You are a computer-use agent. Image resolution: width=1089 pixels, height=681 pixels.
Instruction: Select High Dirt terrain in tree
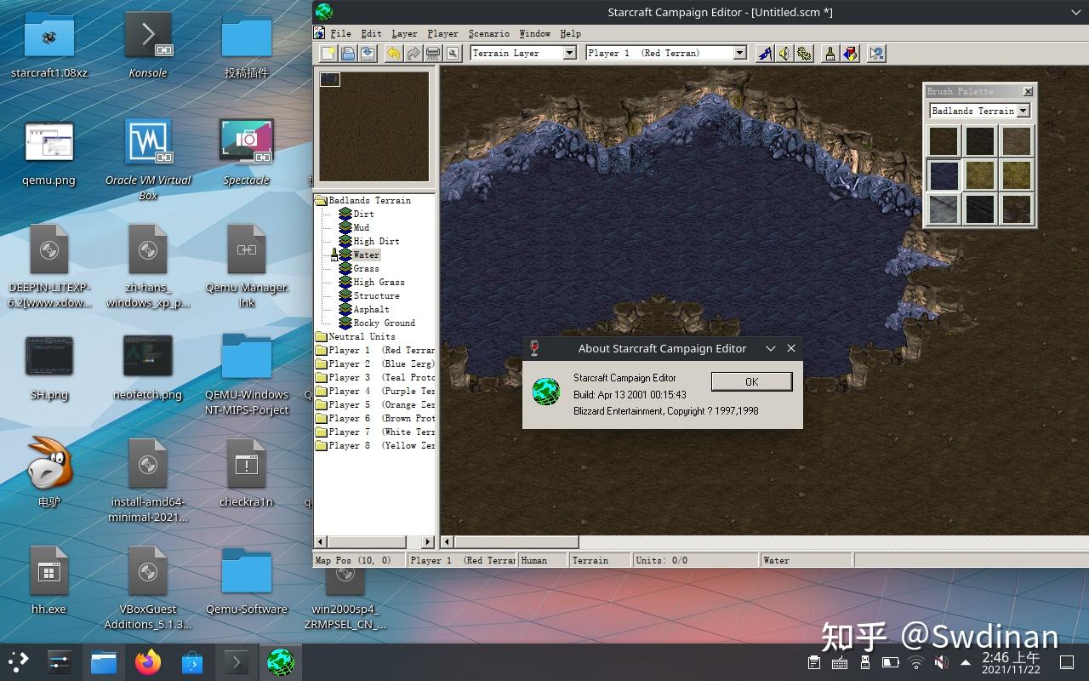click(x=376, y=242)
